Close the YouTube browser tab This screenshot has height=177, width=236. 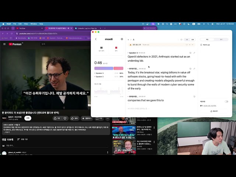click(x=42, y=28)
